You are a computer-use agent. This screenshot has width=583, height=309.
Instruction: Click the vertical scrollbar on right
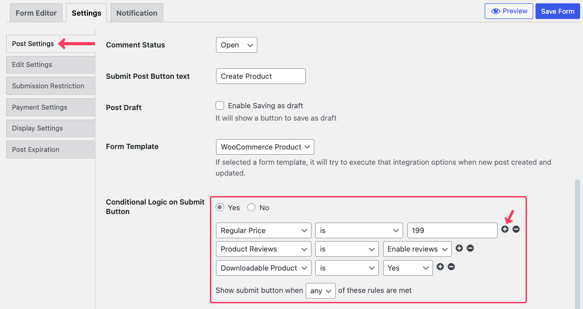[x=577, y=244]
